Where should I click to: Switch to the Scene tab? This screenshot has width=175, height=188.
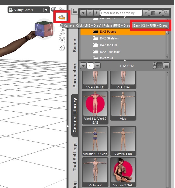[75, 46]
